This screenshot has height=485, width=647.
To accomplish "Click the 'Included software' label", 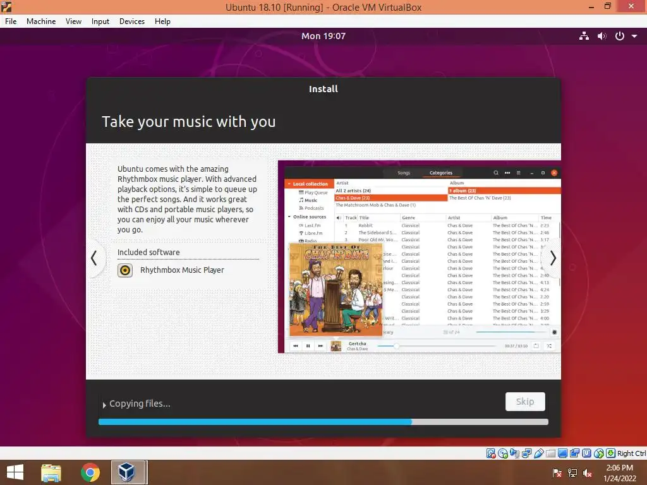I will (x=148, y=253).
